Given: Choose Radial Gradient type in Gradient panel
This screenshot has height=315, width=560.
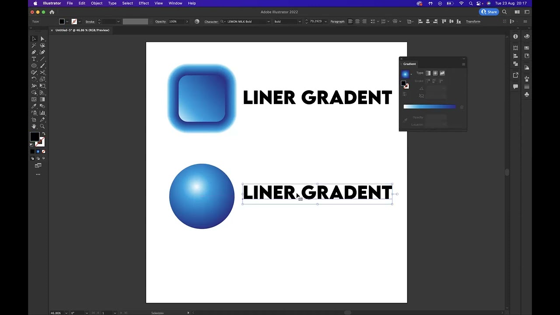Looking at the screenshot, I should point(435,73).
